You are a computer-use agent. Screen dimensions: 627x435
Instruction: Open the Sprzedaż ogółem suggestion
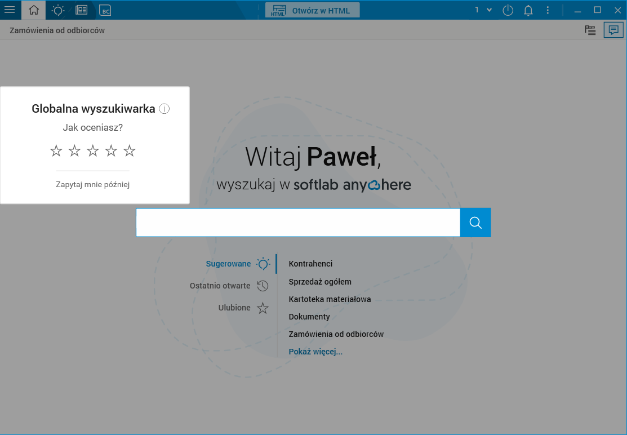[x=320, y=282]
